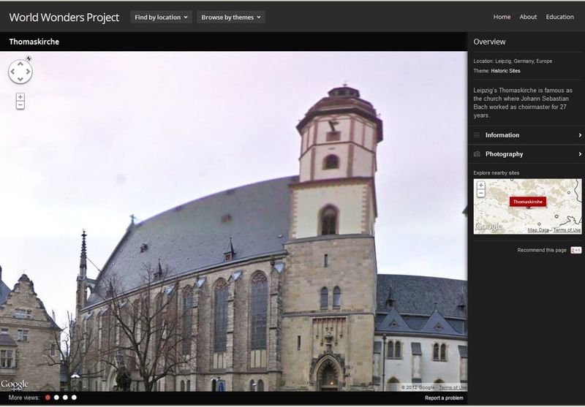Zoom out of street view image
This screenshot has width=585, height=407.
click(x=20, y=105)
